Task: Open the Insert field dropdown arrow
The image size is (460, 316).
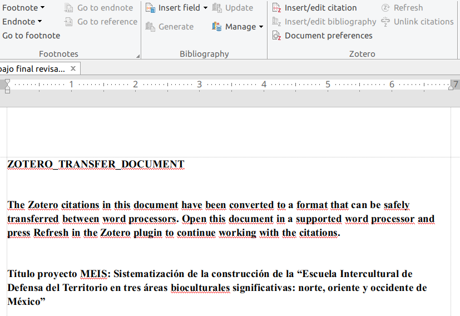Action: click(x=205, y=8)
